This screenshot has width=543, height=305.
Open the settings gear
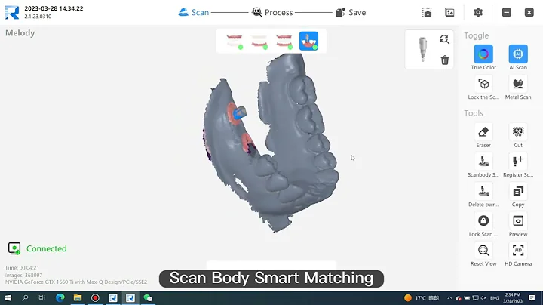(x=478, y=13)
